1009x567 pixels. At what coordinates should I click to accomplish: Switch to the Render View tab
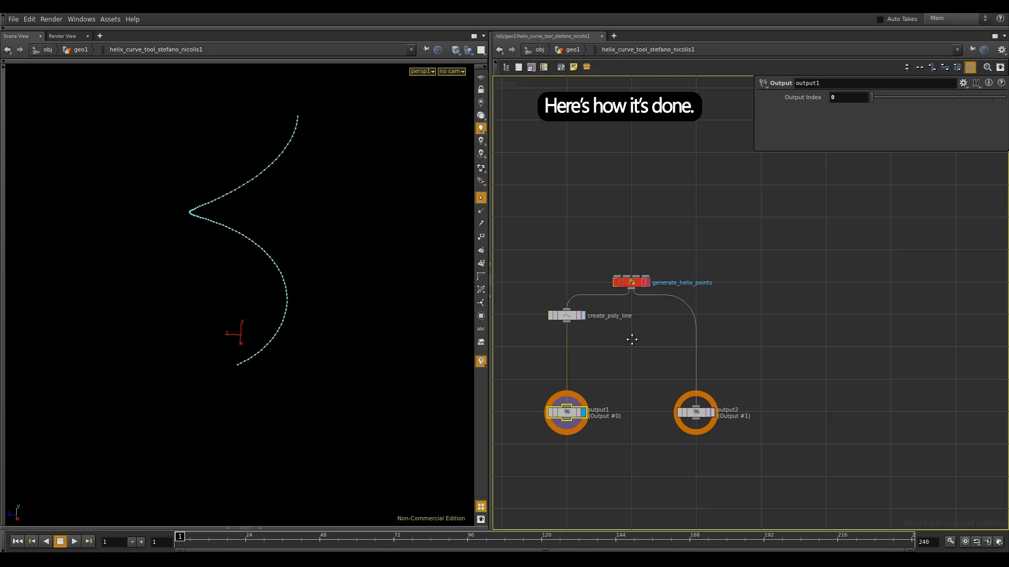pyautogui.click(x=63, y=36)
